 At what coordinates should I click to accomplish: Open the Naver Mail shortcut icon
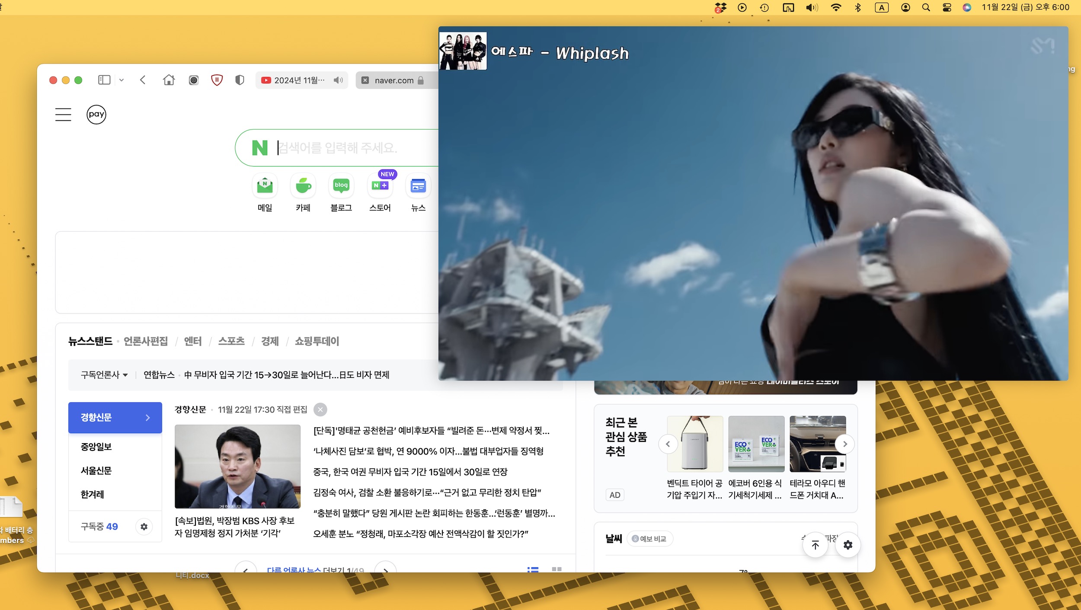pyautogui.click(x=265, y=186)
